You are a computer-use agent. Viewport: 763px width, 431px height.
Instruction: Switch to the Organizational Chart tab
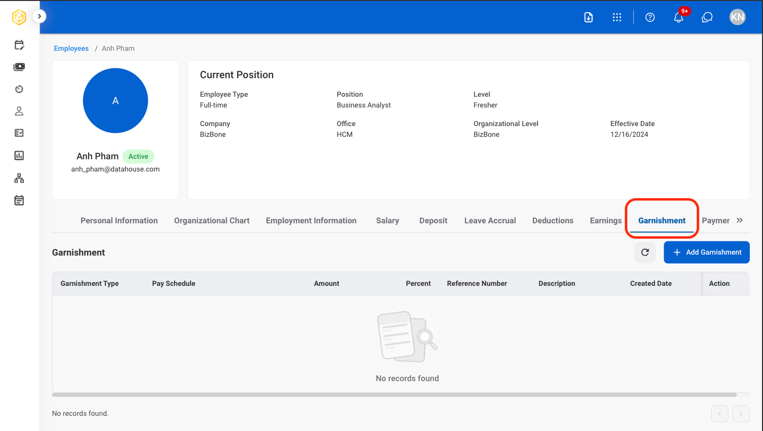click(x=212, y=220)
